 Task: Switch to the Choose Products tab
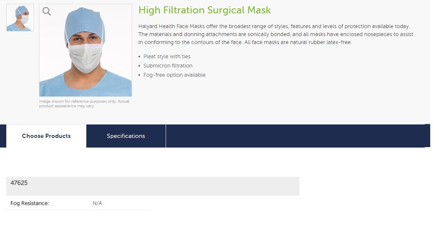coord(46,136)
